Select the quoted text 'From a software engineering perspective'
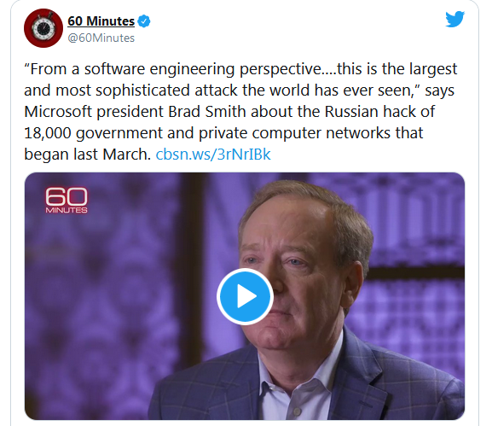This screenshot has height=426, width=492. click(175, 69)
